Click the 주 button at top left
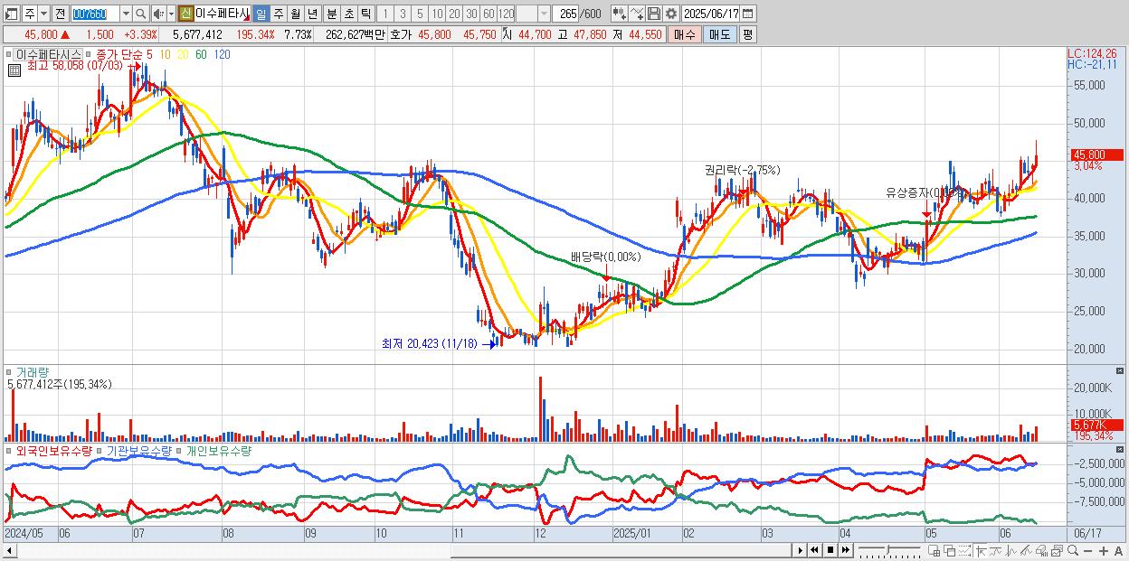 [x=29, y=14]
